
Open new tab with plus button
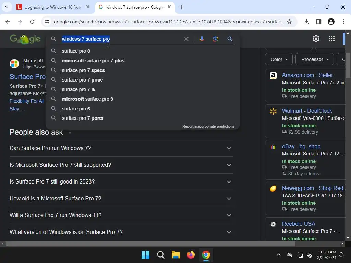click(182, 7)
